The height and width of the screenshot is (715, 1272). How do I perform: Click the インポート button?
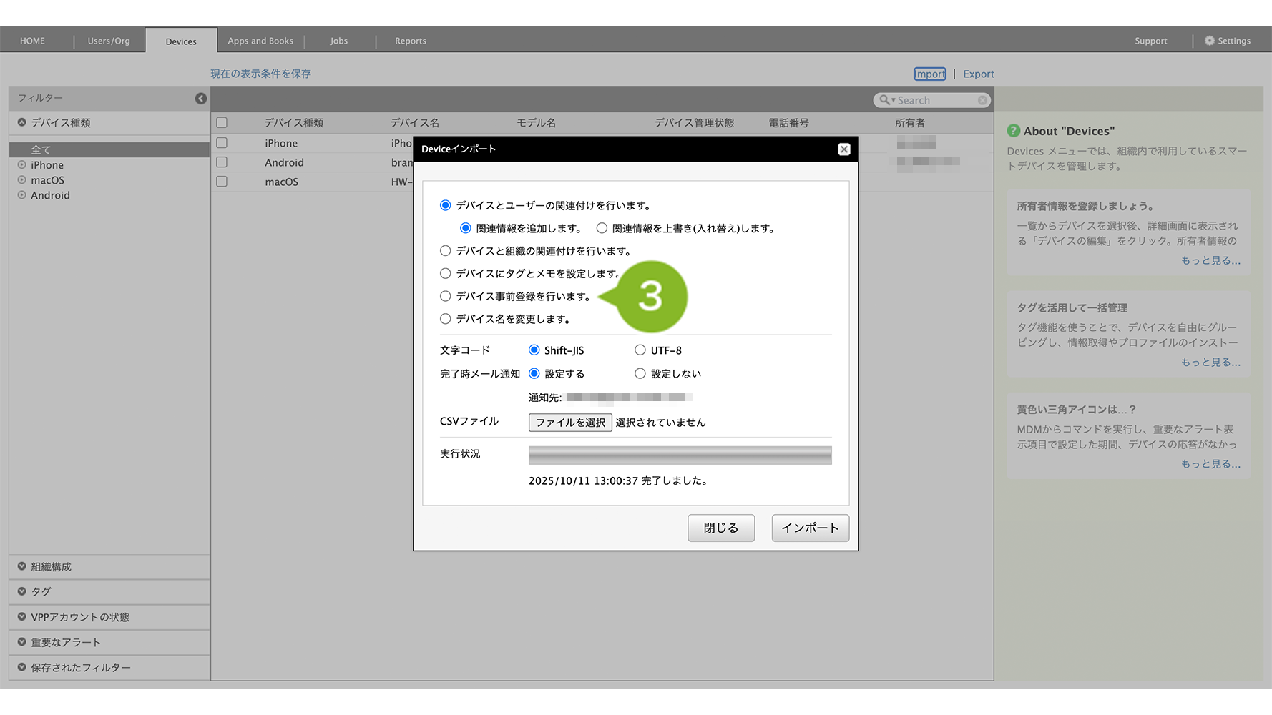tap(810, 528)
